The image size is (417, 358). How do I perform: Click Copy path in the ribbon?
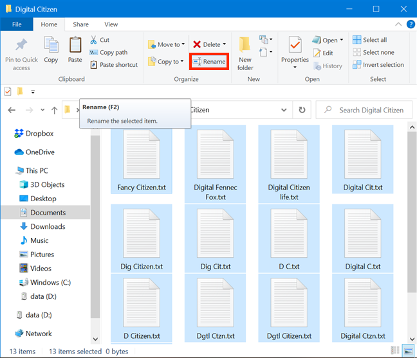pos(109,52)
